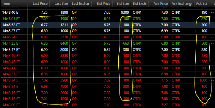Select the 14:43:46 ET time cell
215x108 pixels.
click(x=11, y=56)
